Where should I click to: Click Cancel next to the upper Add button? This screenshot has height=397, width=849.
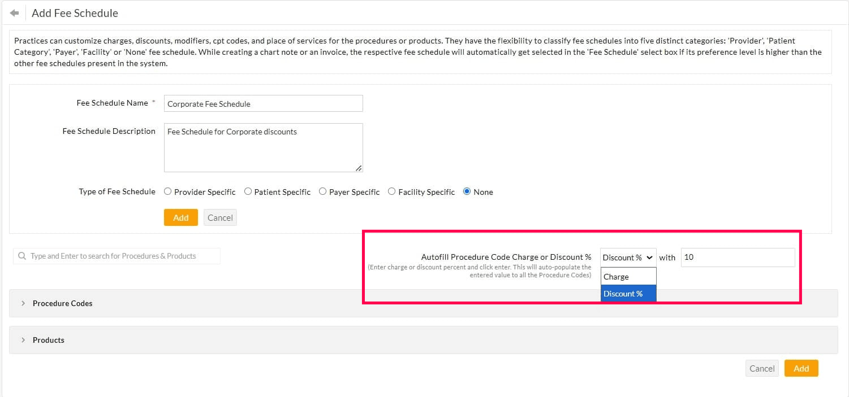[220, 217]
